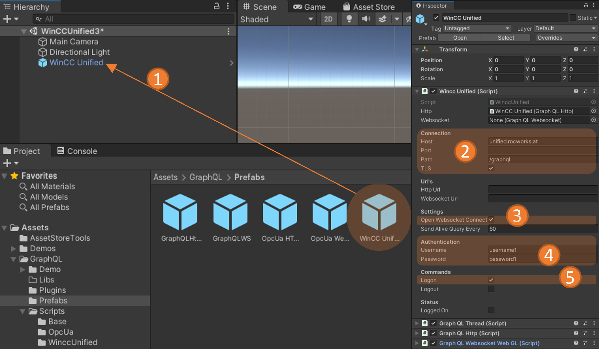Click the Project create plus button

(x=7, y=163)
